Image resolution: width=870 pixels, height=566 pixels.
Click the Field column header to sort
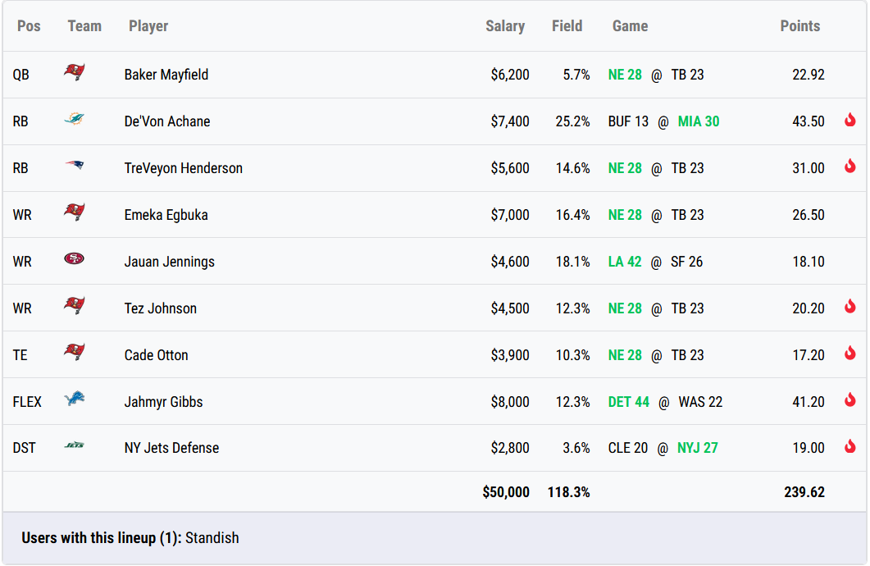(567, 25)
